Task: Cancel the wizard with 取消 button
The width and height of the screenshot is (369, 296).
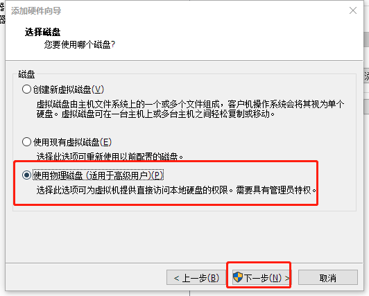Action: coord(328,278)
